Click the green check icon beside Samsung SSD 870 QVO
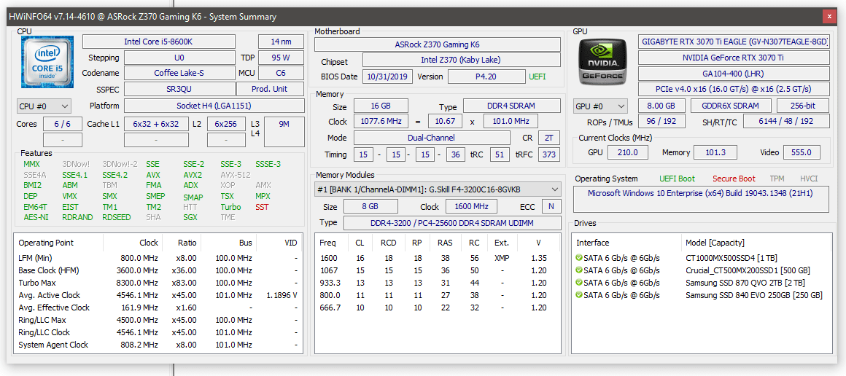This screenshot has width=846, height=376. [580, 283]
